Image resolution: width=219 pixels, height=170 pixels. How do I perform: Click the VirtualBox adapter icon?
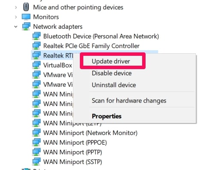click(36, 65)
